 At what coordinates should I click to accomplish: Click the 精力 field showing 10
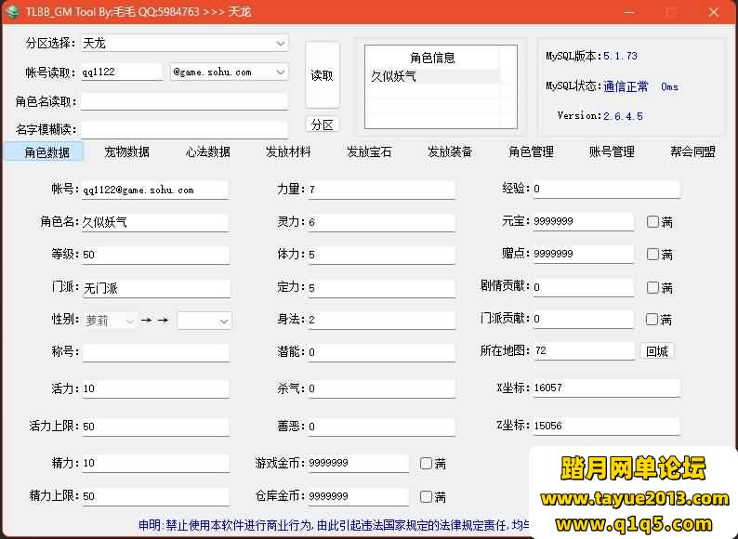[156, 463]
